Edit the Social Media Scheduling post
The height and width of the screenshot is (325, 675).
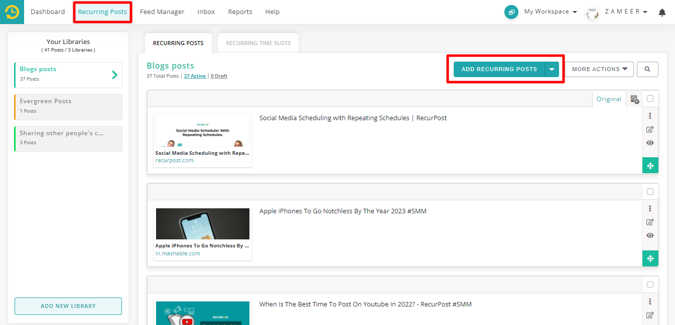650,129
